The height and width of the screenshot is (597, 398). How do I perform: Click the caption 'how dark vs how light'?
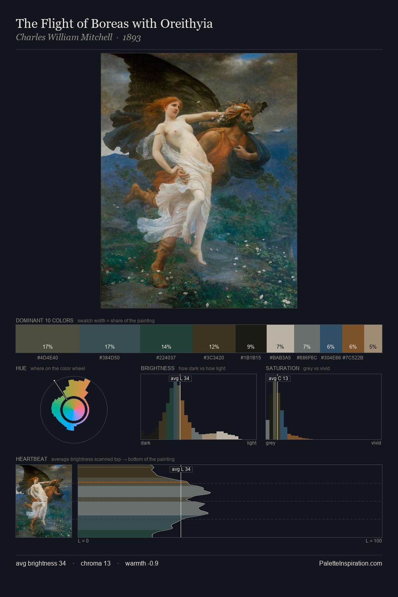pos(202,369)
